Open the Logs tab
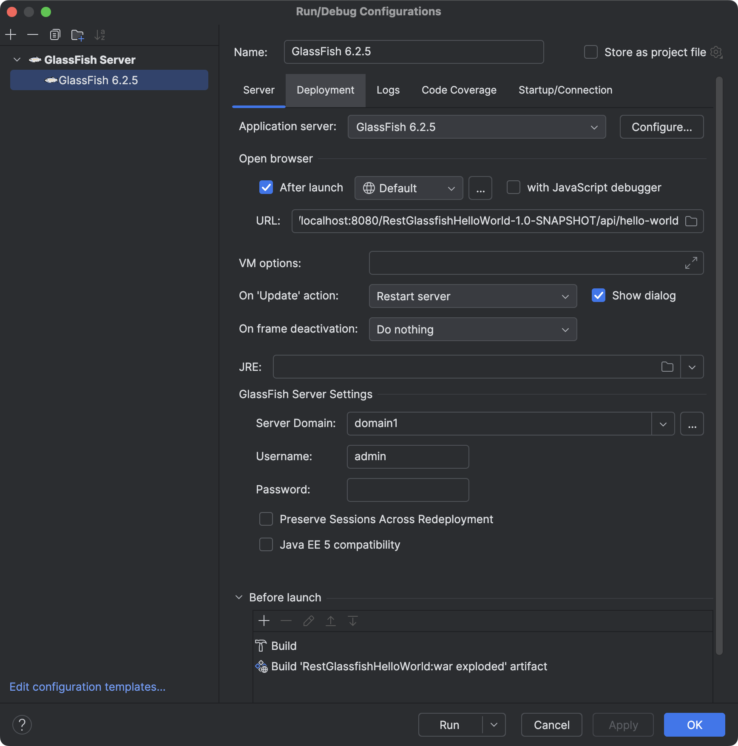 pyautogui.click(x=387, y=90)
